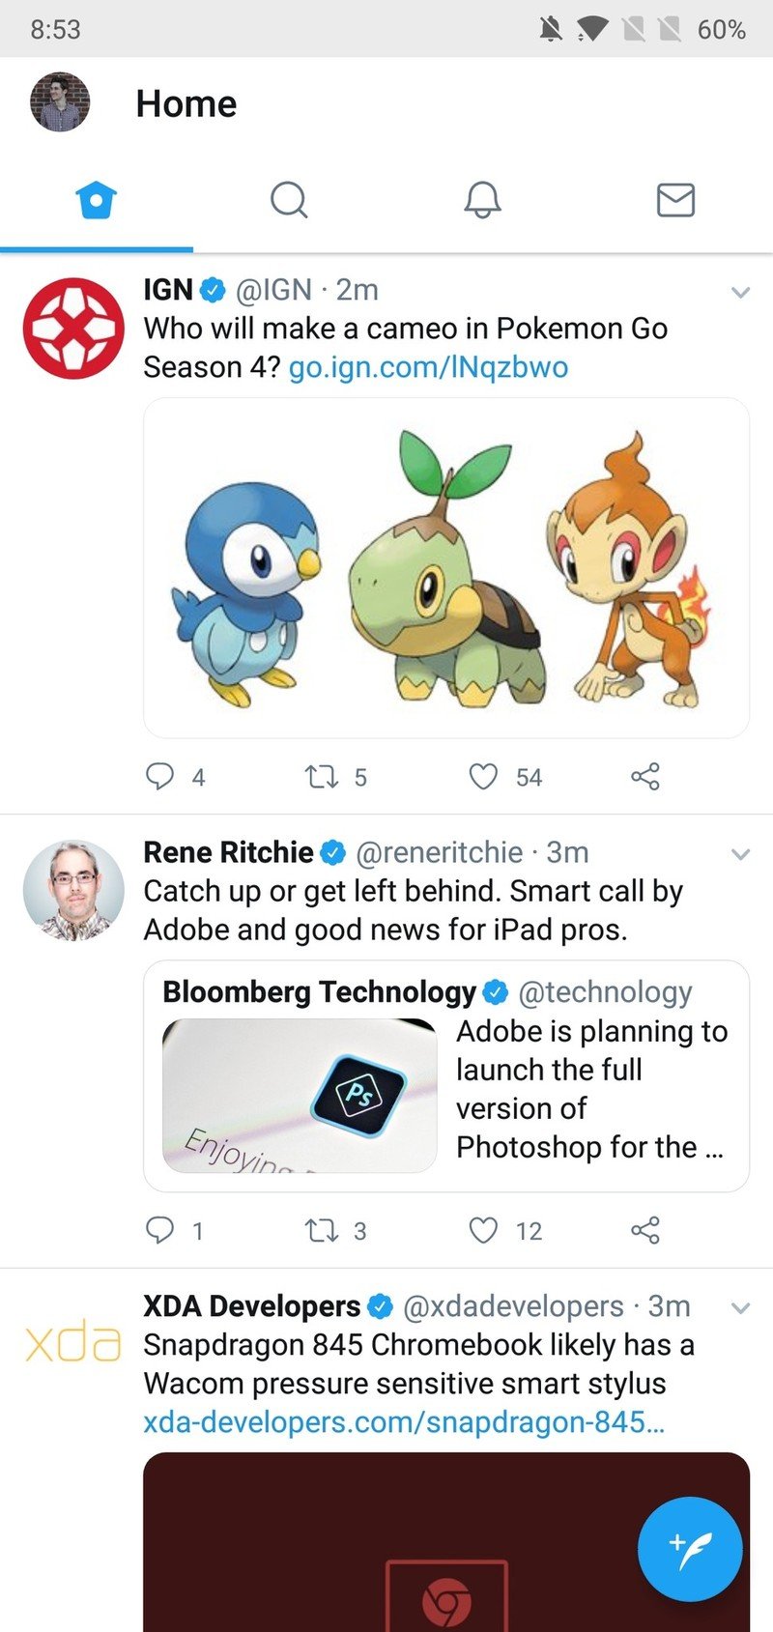Screen dimensions: 773x1632
Task: Open the account profile picture menu
Action: click(x=60, y=102)
